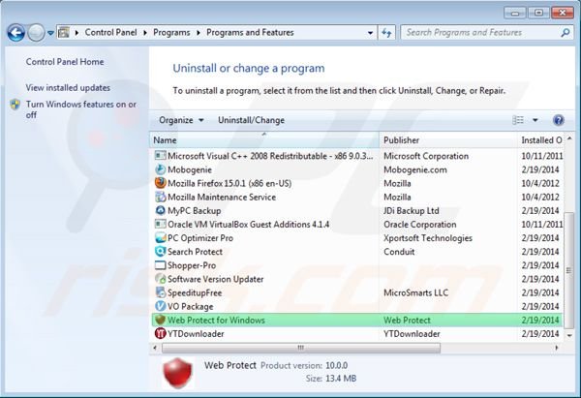581x398 pixels.
Task: Click JDi Backup Ltd publisher cell
Action: 412,211
